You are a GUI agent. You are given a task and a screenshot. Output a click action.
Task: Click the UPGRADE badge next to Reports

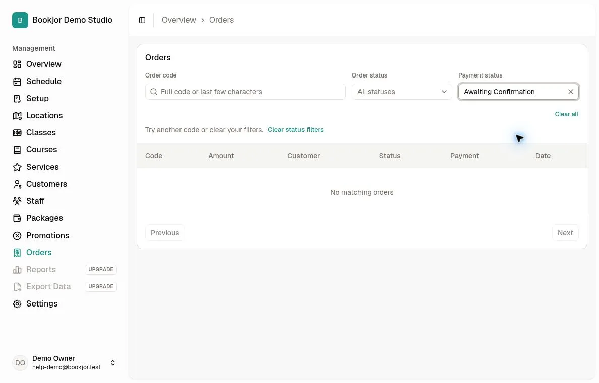click(x=101, y=270)
